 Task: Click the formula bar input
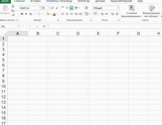coord(105,26)
